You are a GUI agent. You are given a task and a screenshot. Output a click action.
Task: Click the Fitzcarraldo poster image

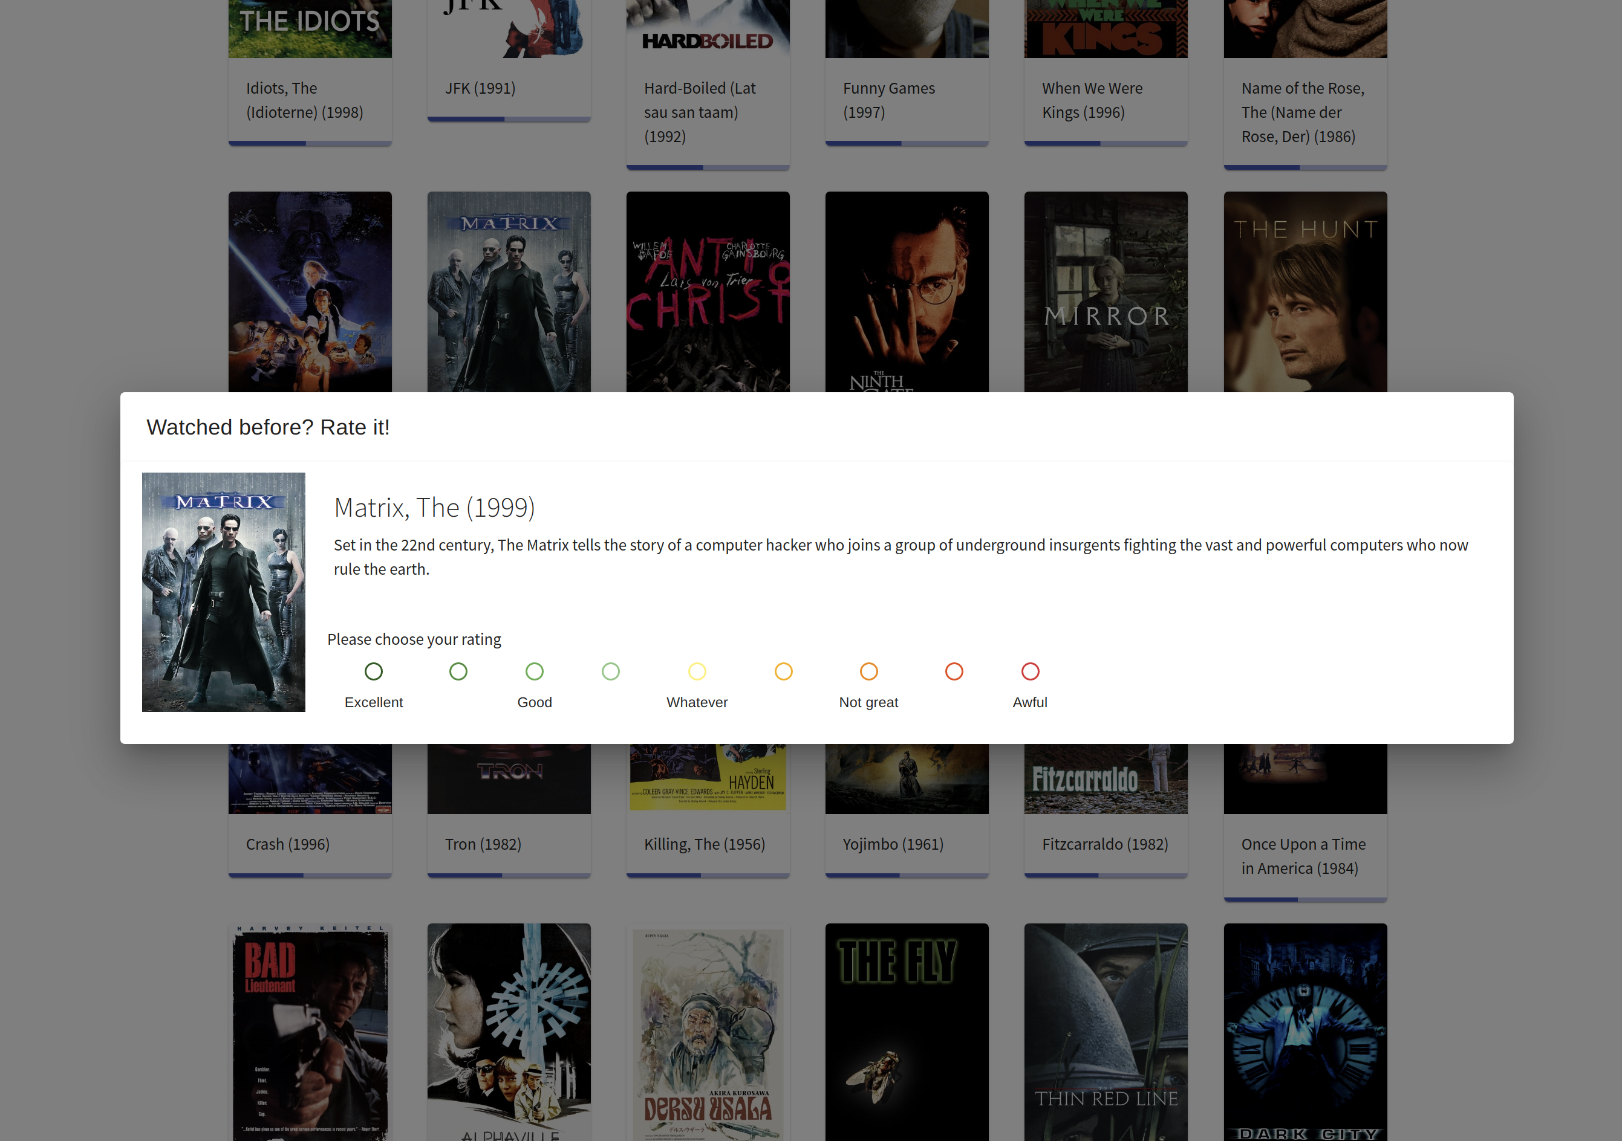point(1106,779)
